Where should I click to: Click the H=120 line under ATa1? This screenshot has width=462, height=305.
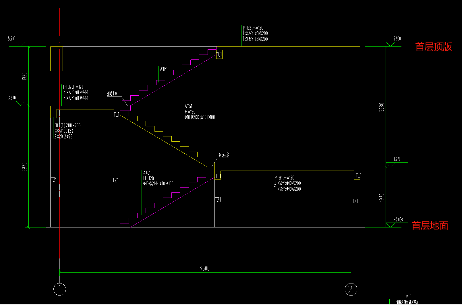pyautogui.click(x=149, y=178)
